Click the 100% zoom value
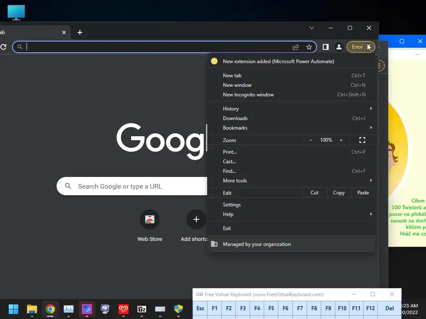The height and width of the screenshot is (319, 426). point(326,140)
